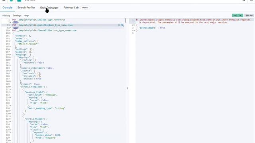
Task: Collapse the JSON block at line 290
Action: [x=11, y=33]
